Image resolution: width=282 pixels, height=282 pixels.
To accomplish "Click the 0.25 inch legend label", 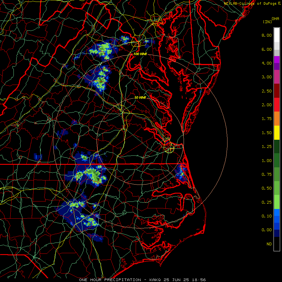I will pos(267,202).
